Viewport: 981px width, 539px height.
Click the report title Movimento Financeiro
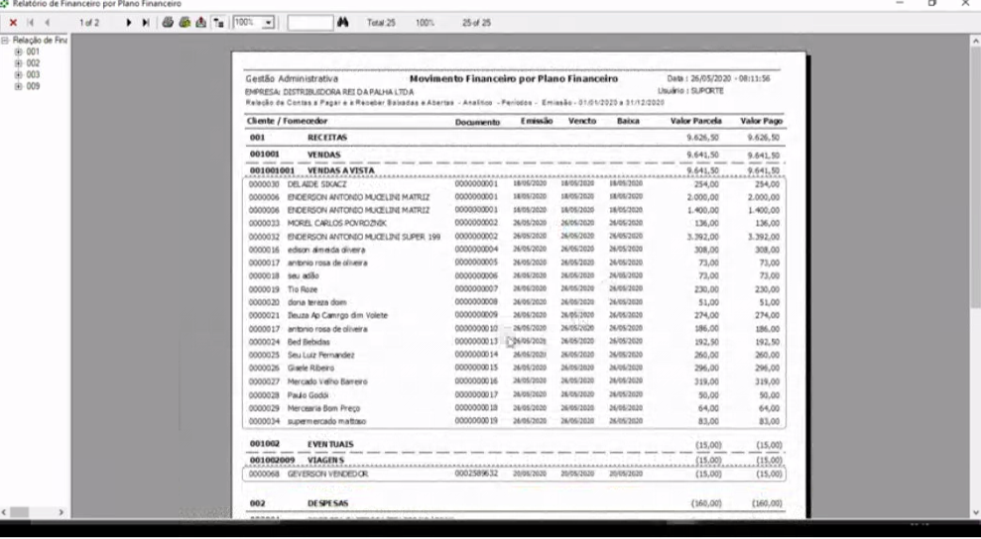[x=513, y=79]
